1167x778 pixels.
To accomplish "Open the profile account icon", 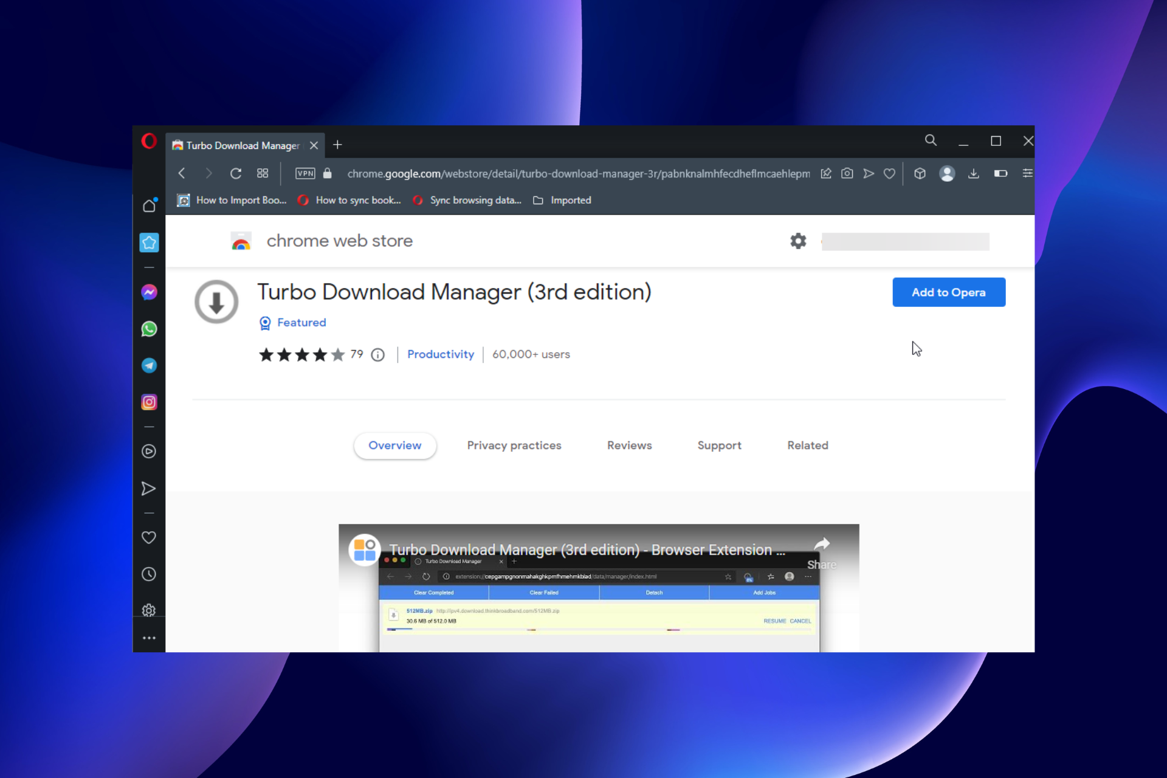I will pos(947,174).
